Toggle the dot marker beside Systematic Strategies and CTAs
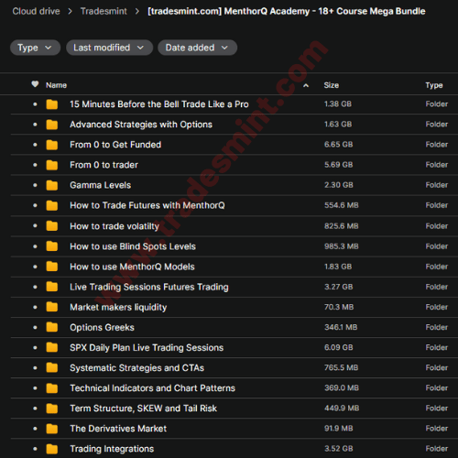 (35, 367)
